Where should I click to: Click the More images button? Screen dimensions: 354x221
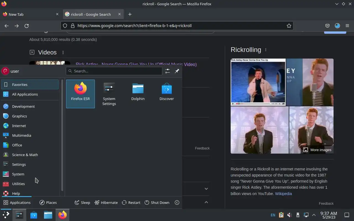tap(317, 150)
